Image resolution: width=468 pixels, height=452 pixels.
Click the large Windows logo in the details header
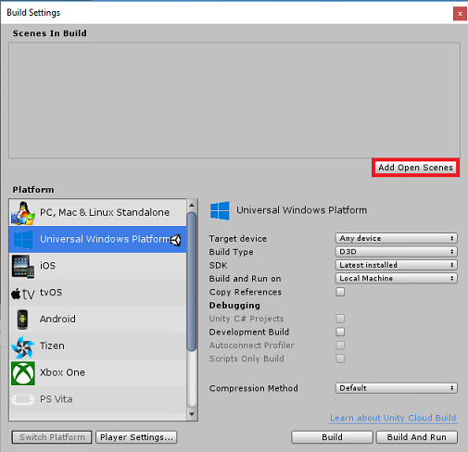click(220, 210)
